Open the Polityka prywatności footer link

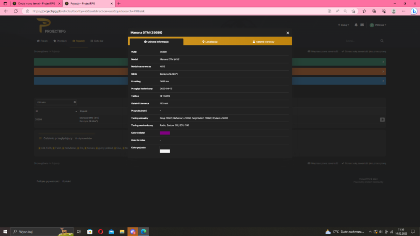[x=48, y=181]
